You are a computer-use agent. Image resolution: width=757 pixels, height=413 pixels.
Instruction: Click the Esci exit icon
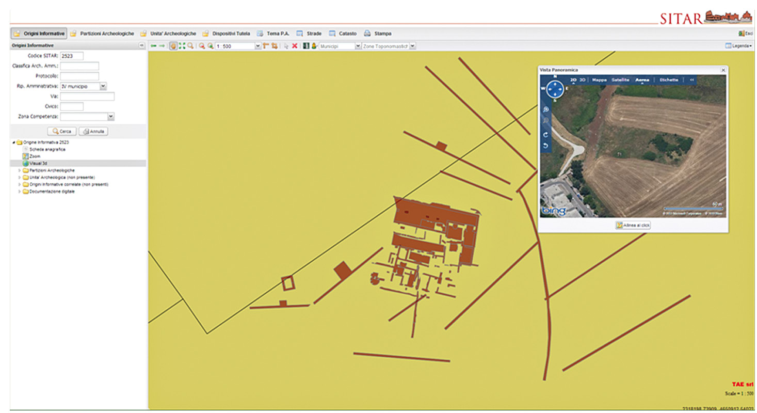coord(742,33)
